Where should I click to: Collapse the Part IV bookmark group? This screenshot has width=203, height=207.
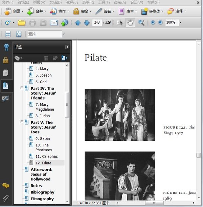[x=22, y=88]
